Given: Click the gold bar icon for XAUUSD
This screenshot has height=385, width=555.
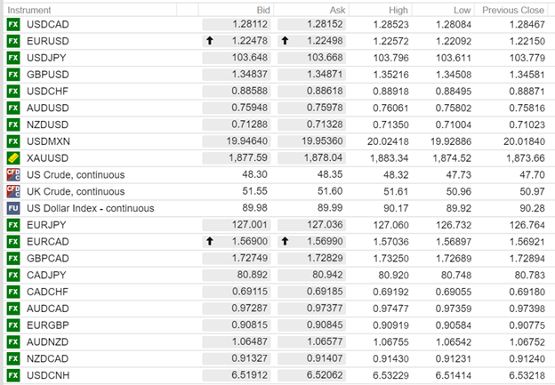Looking at the screenshot, I should [12, 157].
